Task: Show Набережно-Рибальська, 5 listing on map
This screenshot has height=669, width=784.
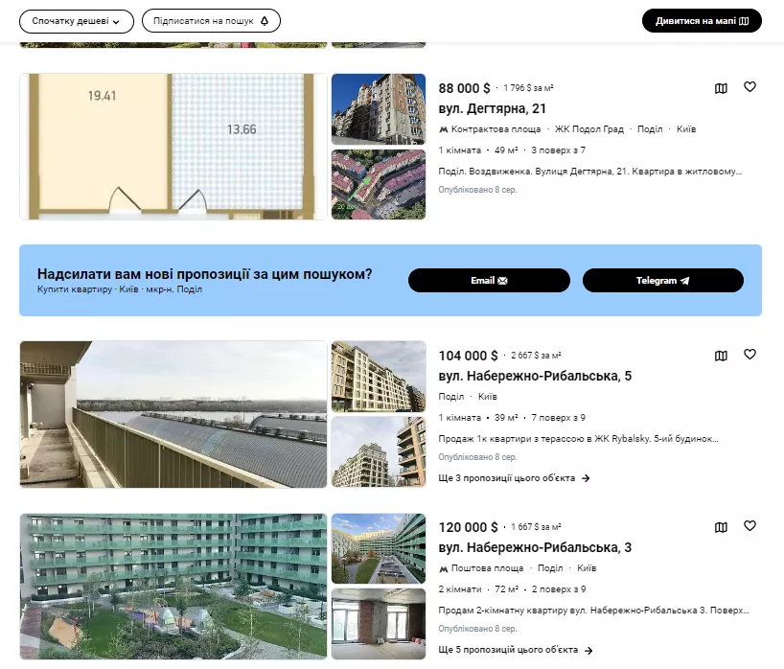Action: (x=721, y=356)
